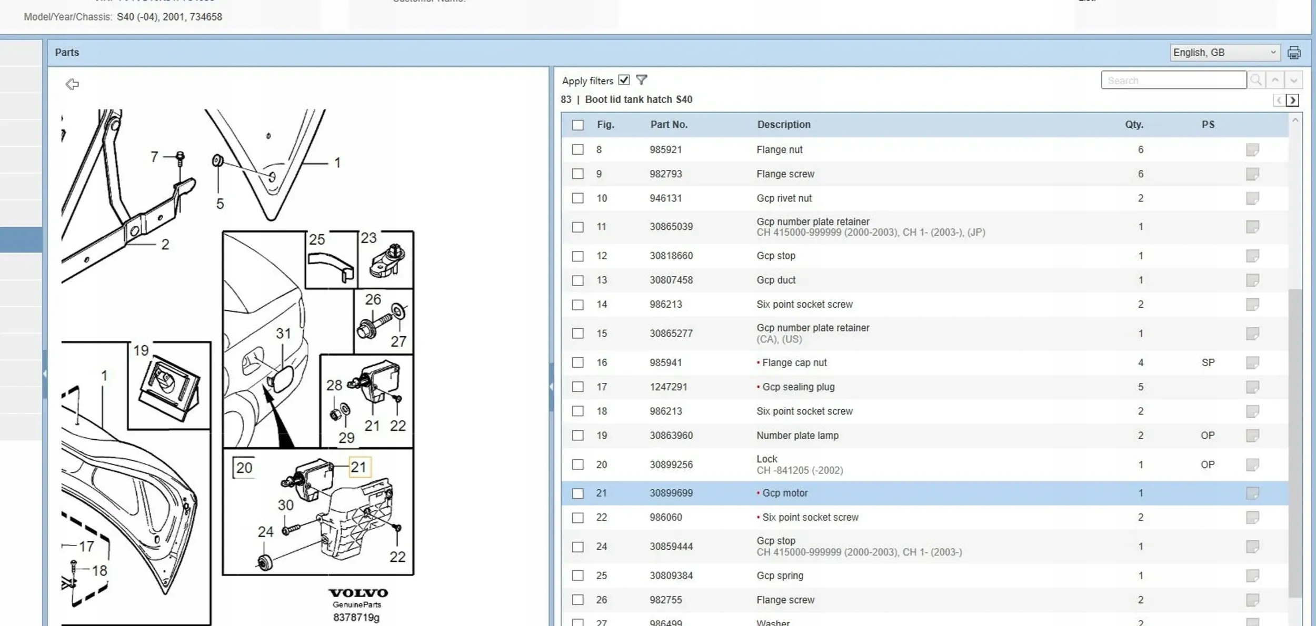The image size is (1316, 626).
Task: Click figure 20 callout in diagram
Action: pyautogui.click(x=244, y=468)
